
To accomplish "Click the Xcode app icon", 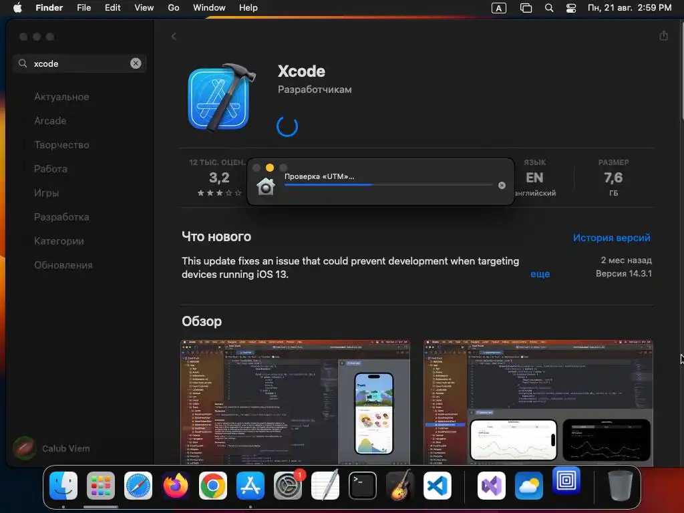I will [x=222, y=97].
